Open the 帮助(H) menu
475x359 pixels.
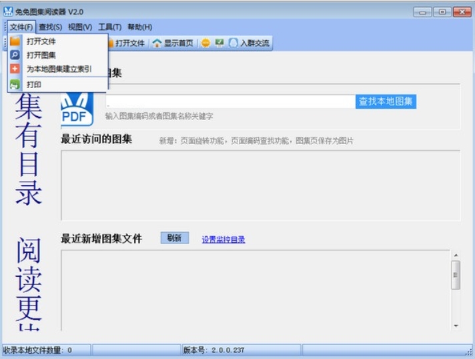(x=139, y=27)
